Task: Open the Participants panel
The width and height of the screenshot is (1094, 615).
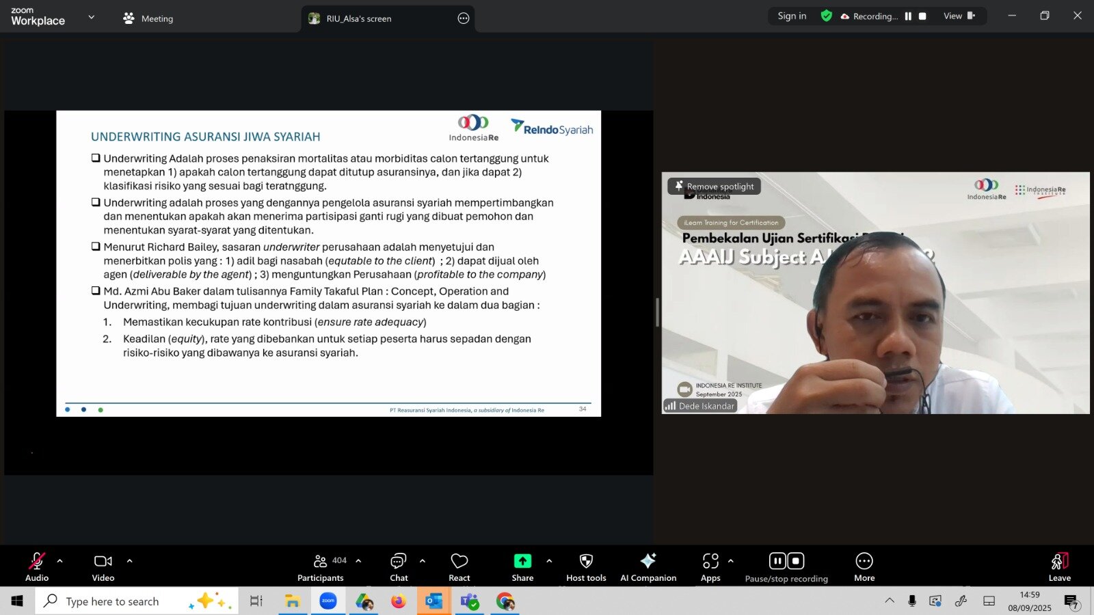Action: pyautogui.click(x=321, y=566)
